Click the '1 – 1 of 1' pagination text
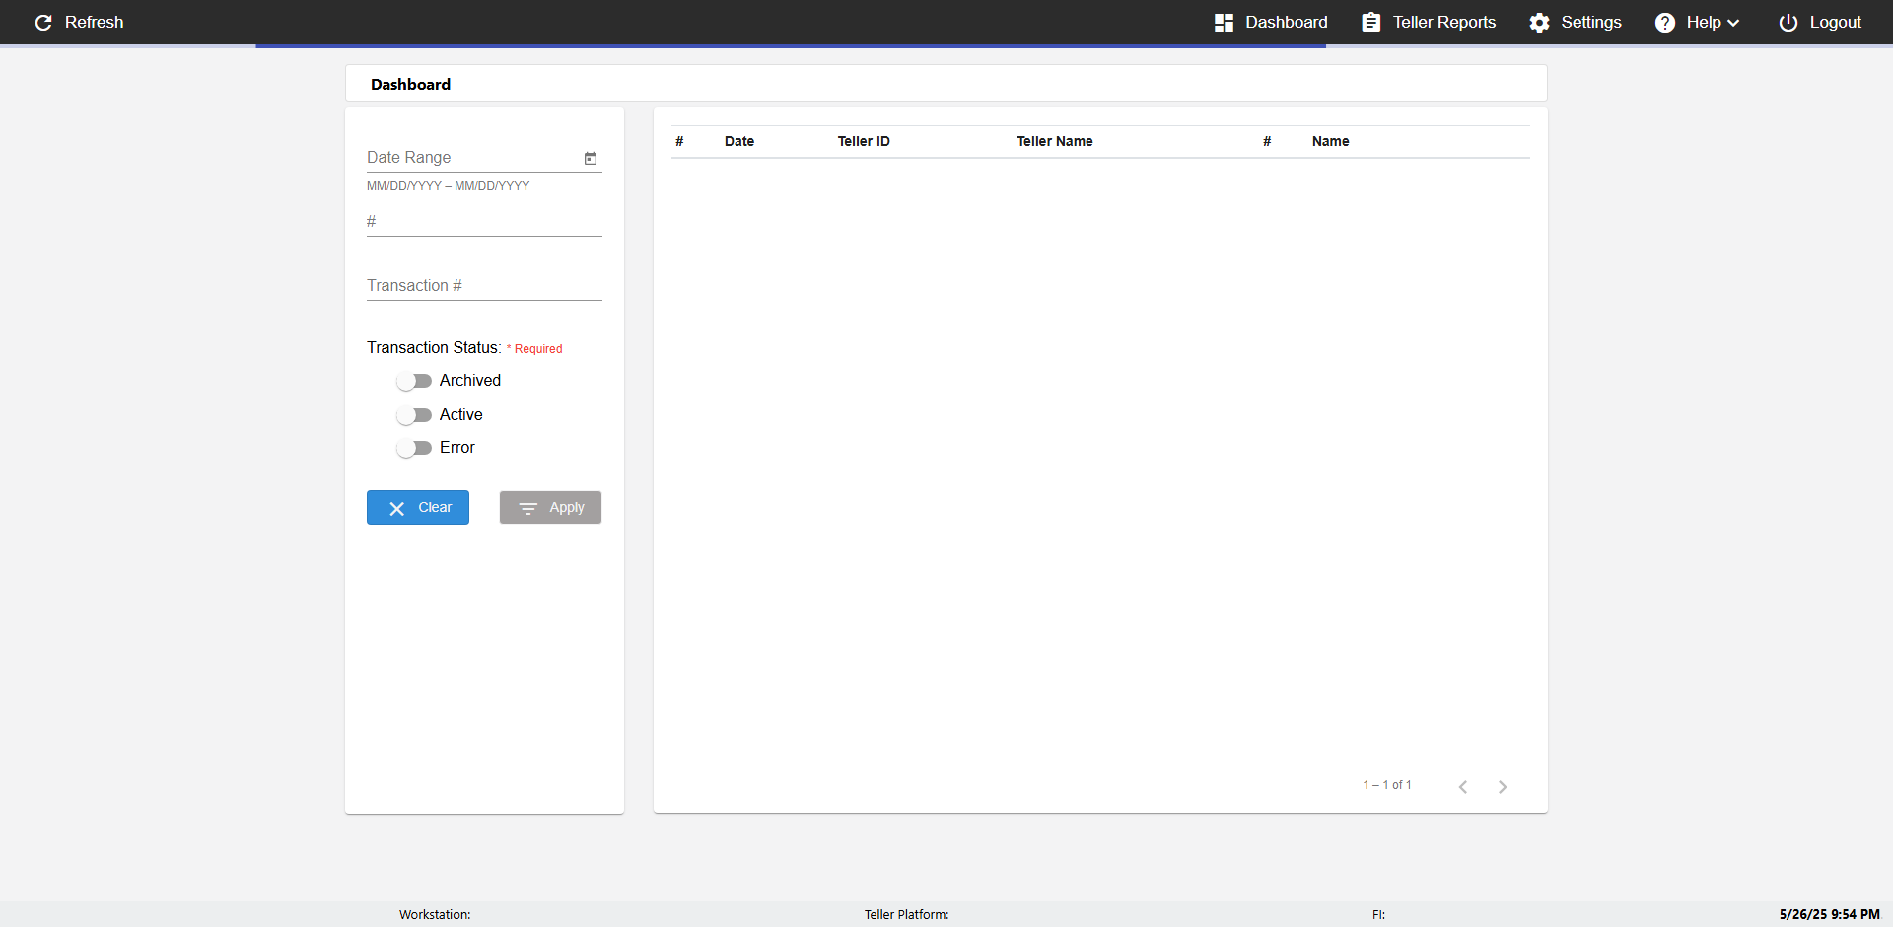The height and width of the screenshot is (927, 1893). tap(1387, 785)
